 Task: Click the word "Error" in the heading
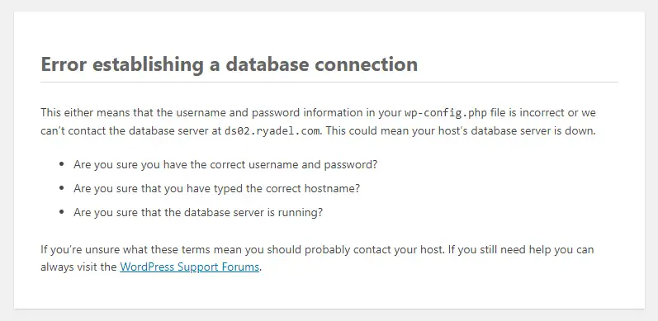coord(64,64)
